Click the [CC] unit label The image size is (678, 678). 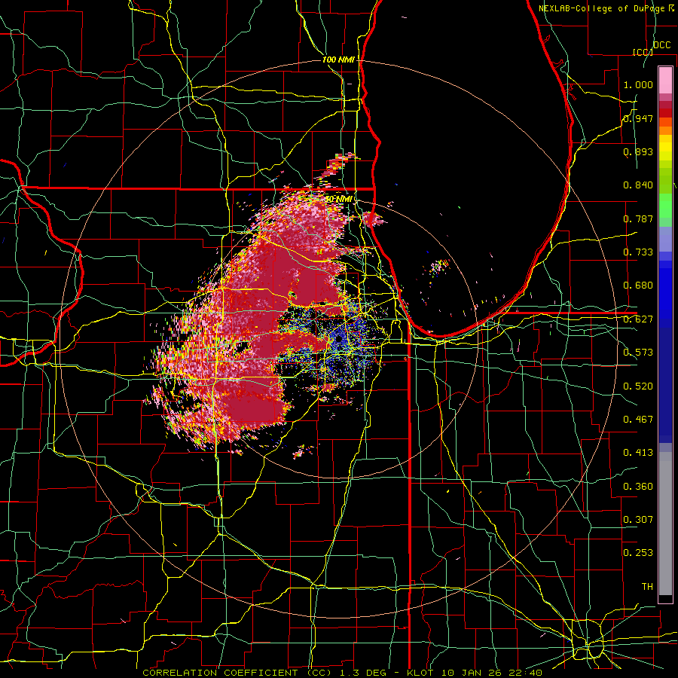tap(643, 52)
